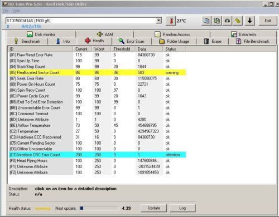
Task: Click the Exit button
Action: coord(268,21)
